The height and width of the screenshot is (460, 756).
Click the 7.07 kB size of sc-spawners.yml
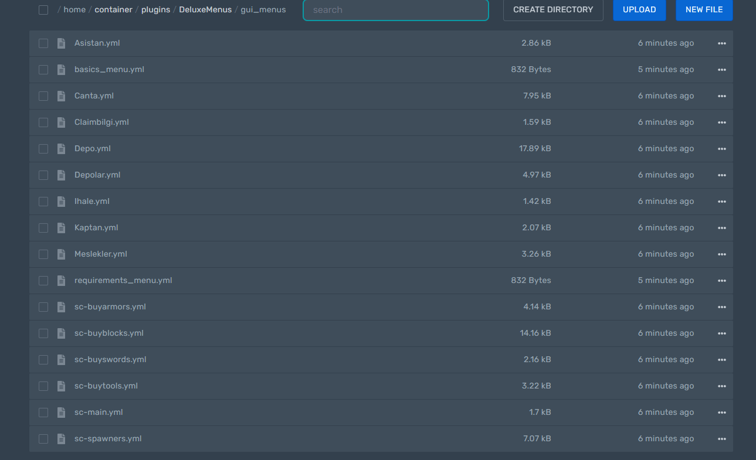(x=537, y=439)
